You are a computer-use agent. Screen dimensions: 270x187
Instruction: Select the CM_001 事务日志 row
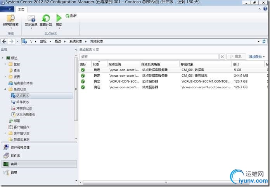point(174,75)
